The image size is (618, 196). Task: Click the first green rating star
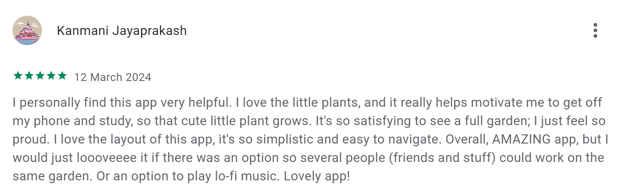coord(18,75)
